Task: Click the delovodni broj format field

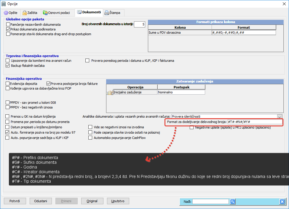Action: [254, 122]
